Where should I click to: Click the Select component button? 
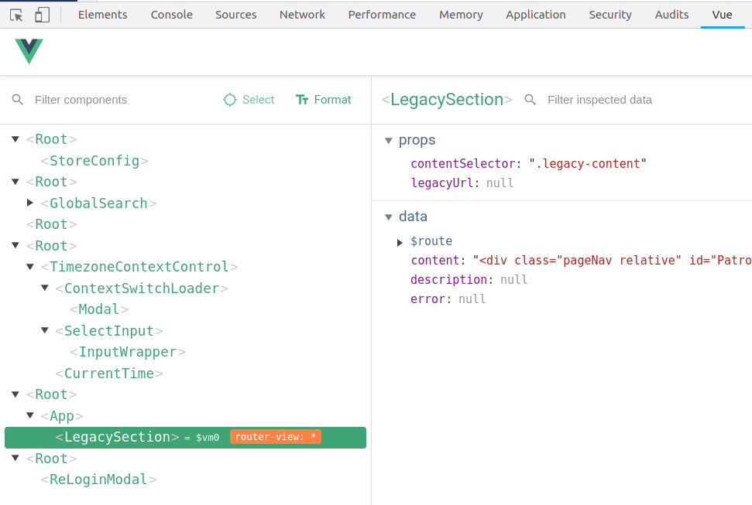click(249, 100)
